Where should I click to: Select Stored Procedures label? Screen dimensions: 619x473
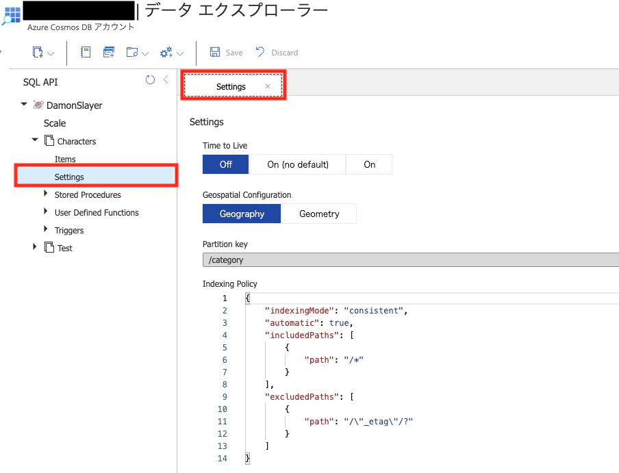point(88,194)
